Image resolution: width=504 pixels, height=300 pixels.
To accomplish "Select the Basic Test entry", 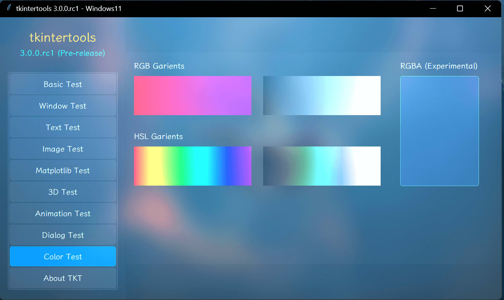I will 63,84.
